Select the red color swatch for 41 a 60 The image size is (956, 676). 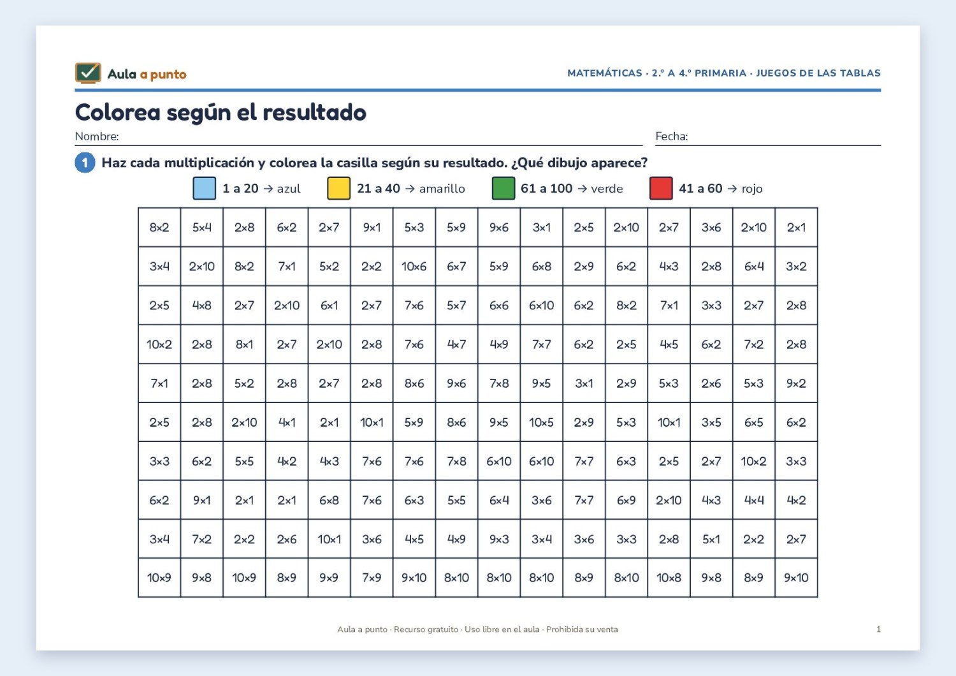coord(661,188)
